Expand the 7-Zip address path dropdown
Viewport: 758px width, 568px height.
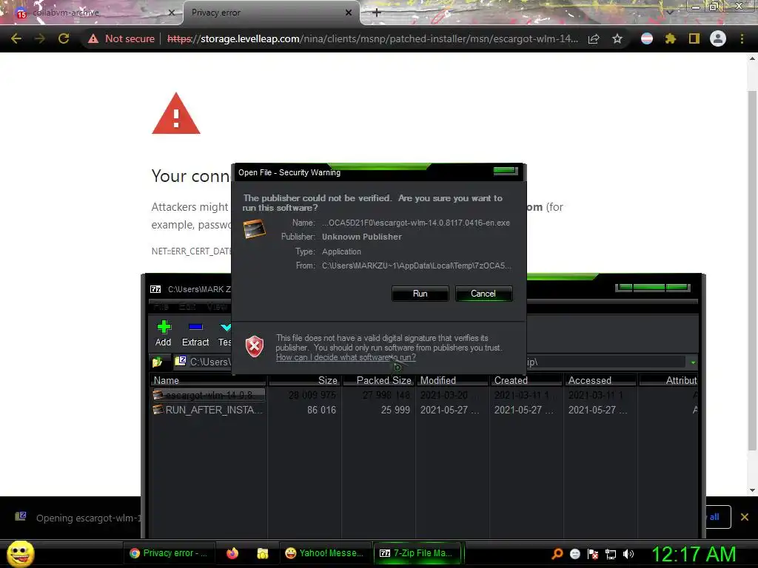pyautogui.click(x=693, y=362)
